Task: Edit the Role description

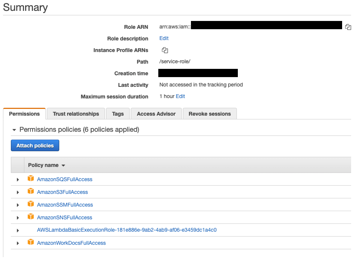Action: pyautogui.click(x=164, y=39)
